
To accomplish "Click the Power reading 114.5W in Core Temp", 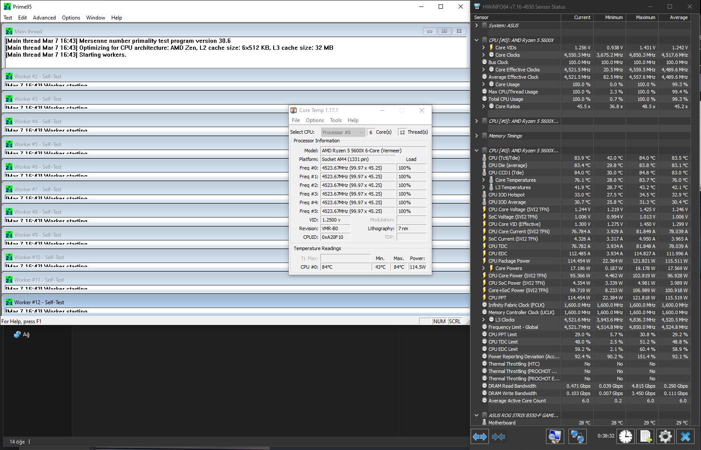I will tap(417, 267).
